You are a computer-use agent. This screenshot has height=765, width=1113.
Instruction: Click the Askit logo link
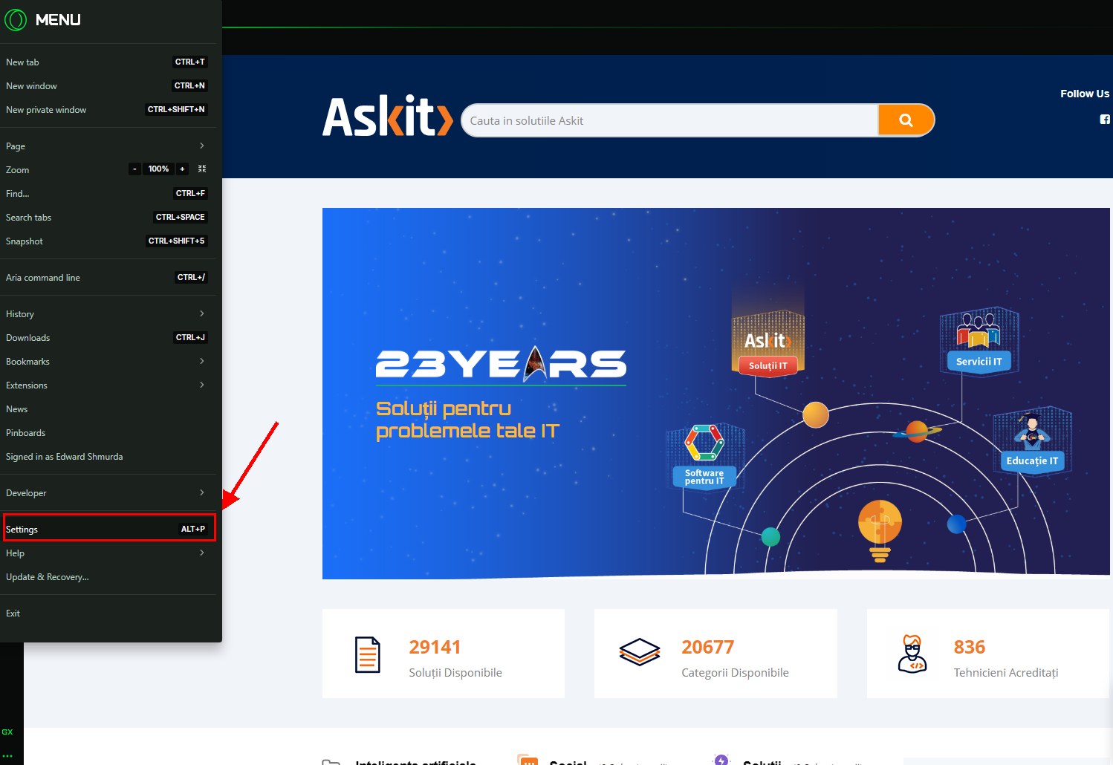pos(387,117)
